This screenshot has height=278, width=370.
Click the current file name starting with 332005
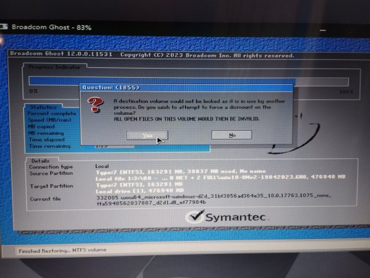pyautogui.click(x=214, y=199)
